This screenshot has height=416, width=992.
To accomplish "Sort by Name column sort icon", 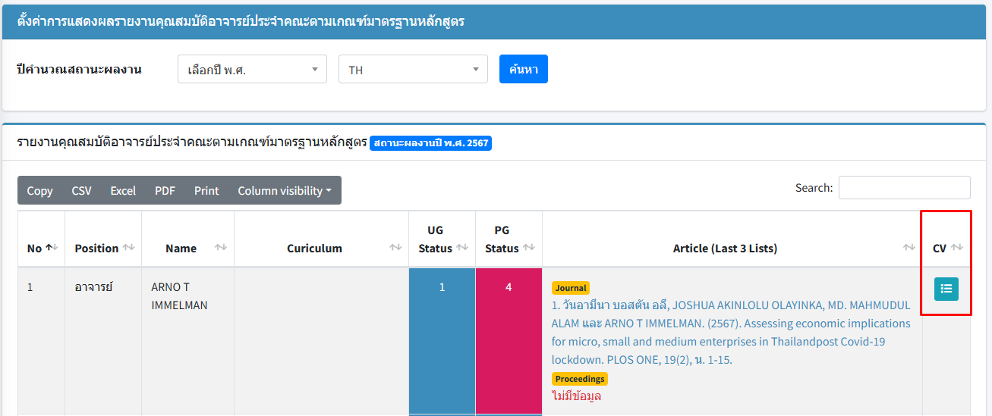I will pyautogui.click(x=221, y=248).
